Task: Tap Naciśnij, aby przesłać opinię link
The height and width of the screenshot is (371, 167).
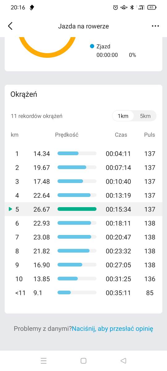Action: [113, 329]
